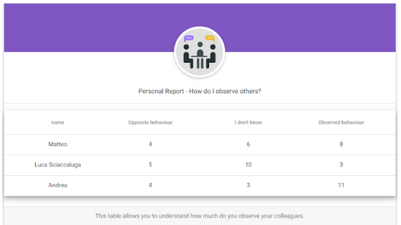The image size is (401, 225).
Task: Sort by the name column header
Action: (57, 122)
